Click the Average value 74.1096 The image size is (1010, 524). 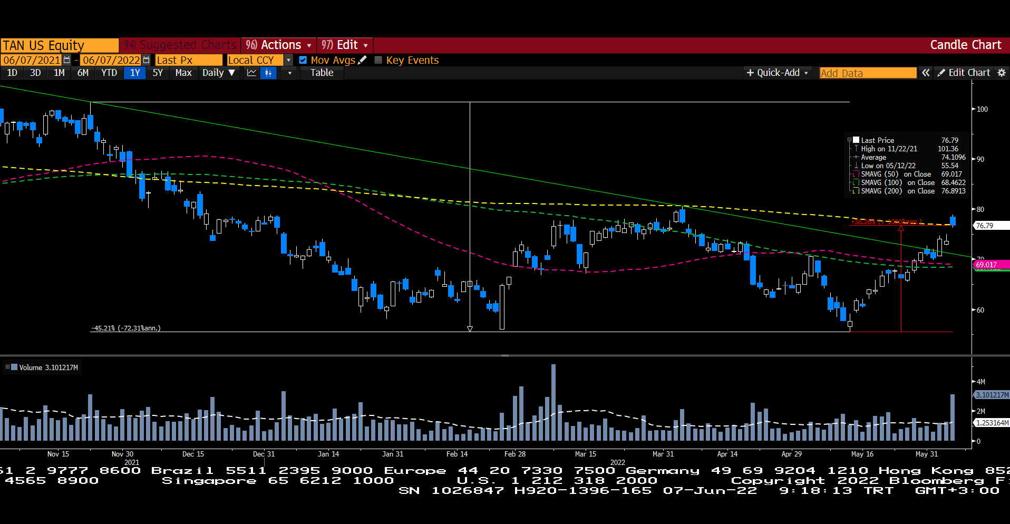pyautogui.click(x=953, y=157)
